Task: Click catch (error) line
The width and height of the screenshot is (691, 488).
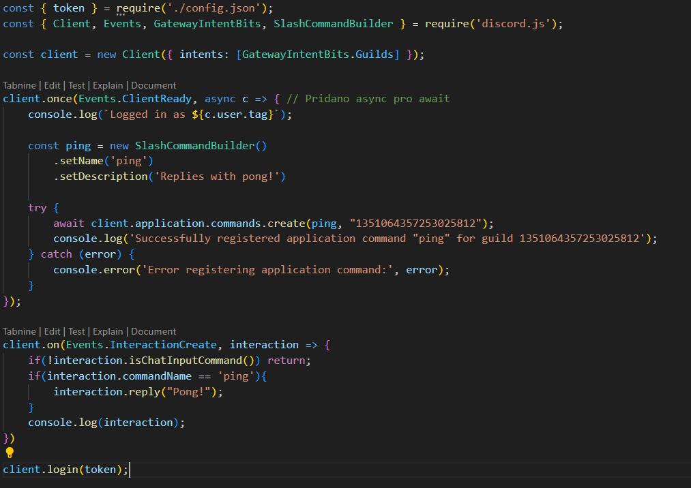Action: point(82,254)
